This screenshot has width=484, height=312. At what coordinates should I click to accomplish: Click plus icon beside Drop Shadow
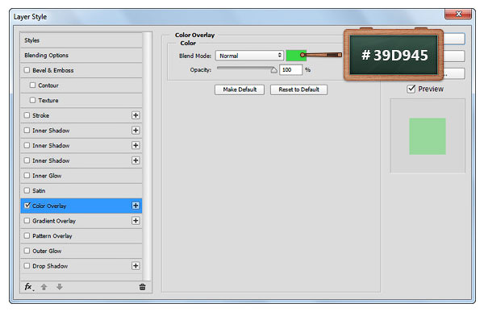(136, 266)
